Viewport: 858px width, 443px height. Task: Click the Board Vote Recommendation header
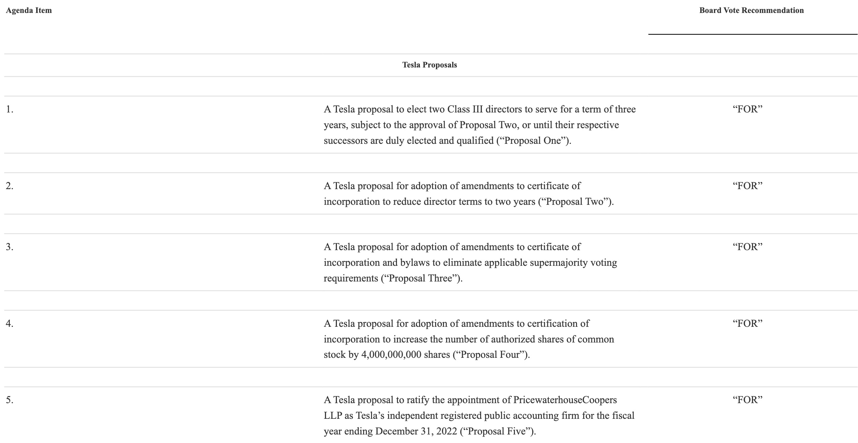752,11
